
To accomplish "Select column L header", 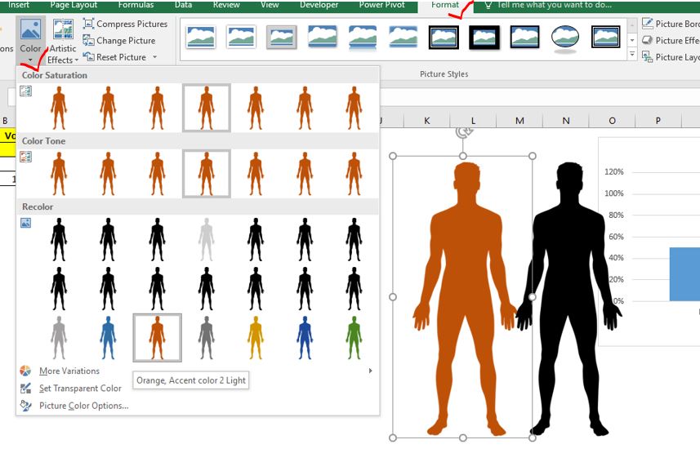I will click(x=473, y=121).
